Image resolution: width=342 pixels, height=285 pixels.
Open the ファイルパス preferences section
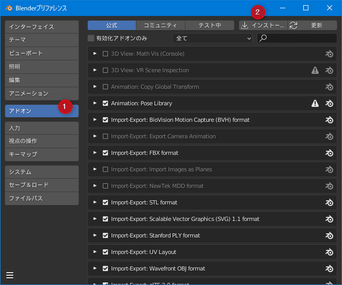42,198
